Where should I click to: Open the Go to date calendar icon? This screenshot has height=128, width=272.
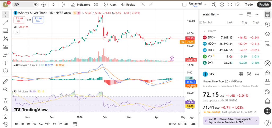pyautogui.click(x=75, y=124)
